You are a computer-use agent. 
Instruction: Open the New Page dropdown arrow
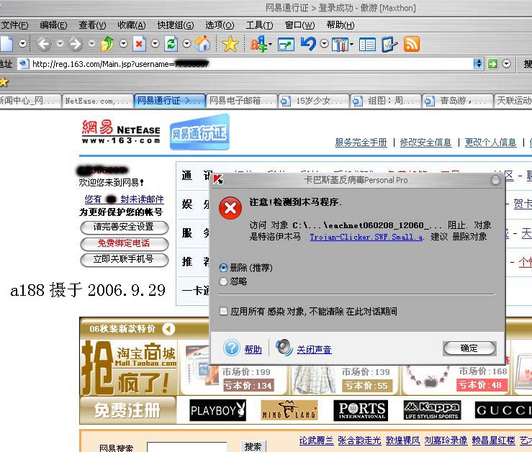(23, 43)
